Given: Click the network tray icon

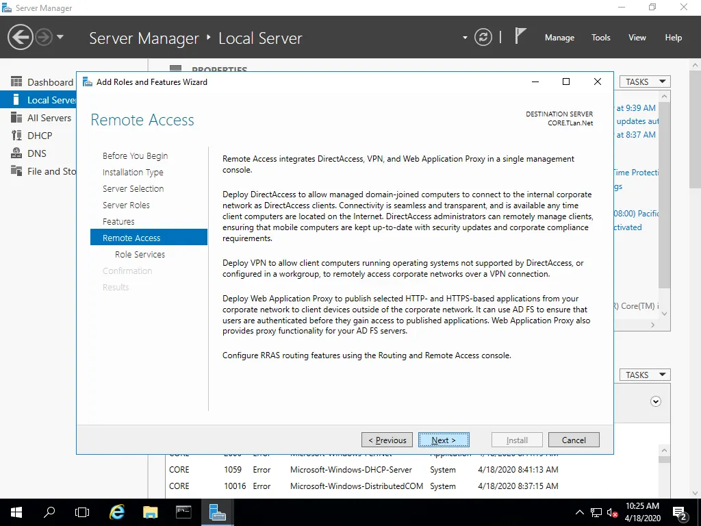Looking at the screenshot, I should 596,512.
